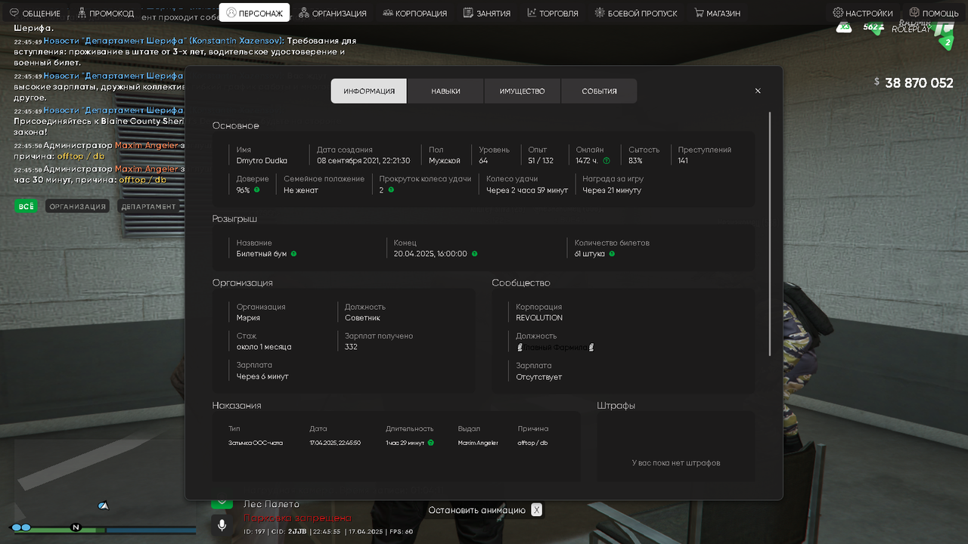Open the МАГАЗИН shop menu
Viewport: 968px width, 544px height.
click(x=717, y=13)
